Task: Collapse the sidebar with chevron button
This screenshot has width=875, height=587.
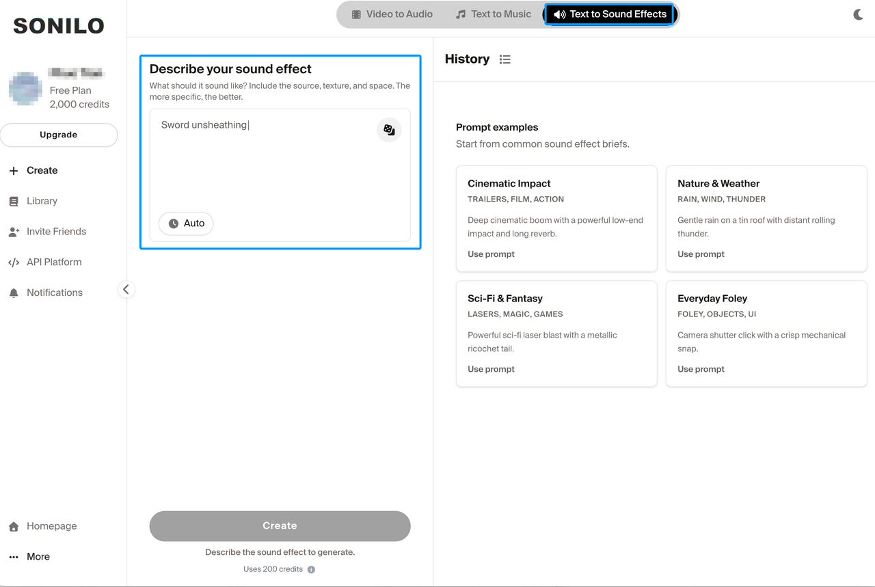Action: 126,289
